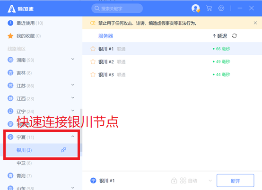Favorite 银川 #1 with the star
262x190 pixels.
[93, 49]
